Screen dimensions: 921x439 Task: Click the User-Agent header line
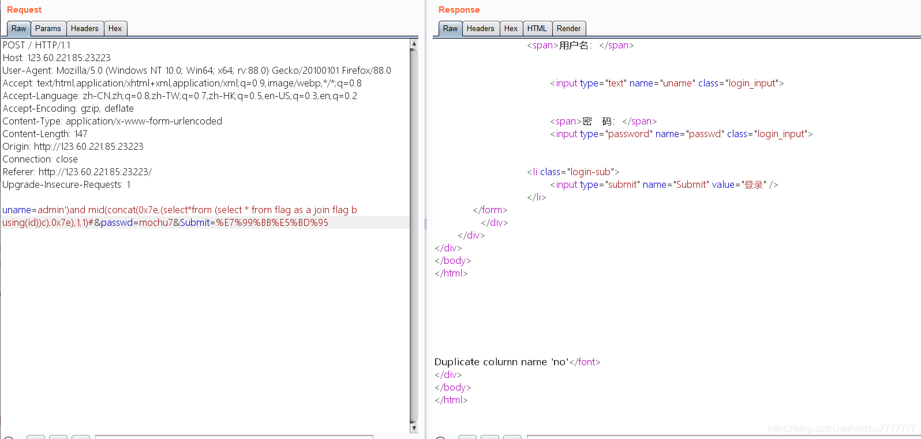coord(197,70)
